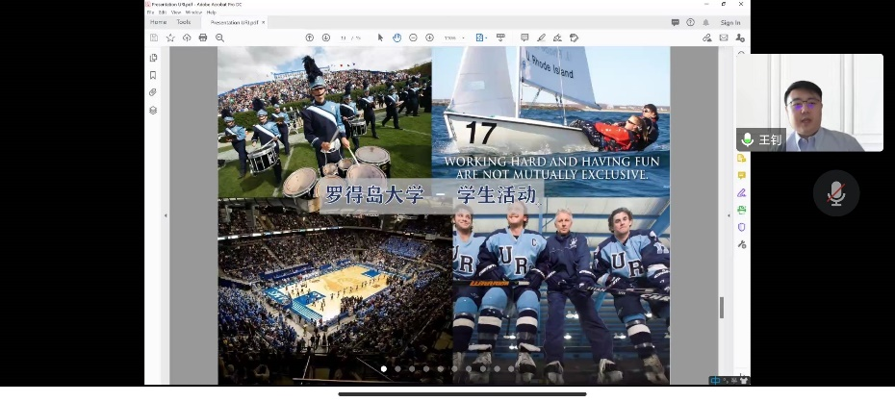Open the zoom percentage dropdown
This screenshot has height=402, width=895.
coord(464,38)
